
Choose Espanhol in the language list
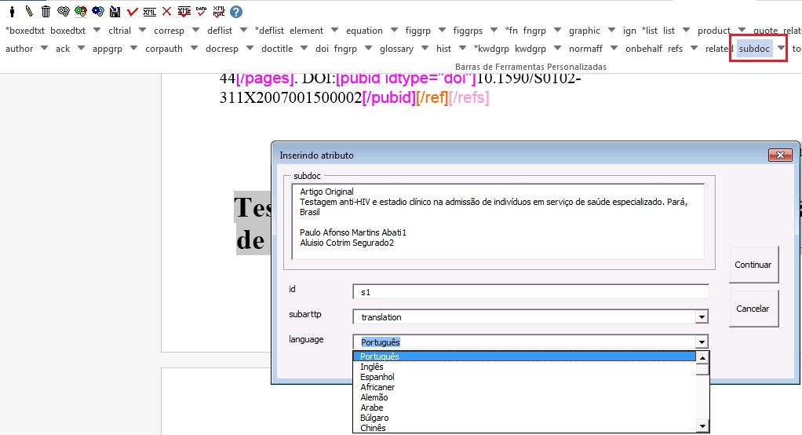(x=377, y=377)
